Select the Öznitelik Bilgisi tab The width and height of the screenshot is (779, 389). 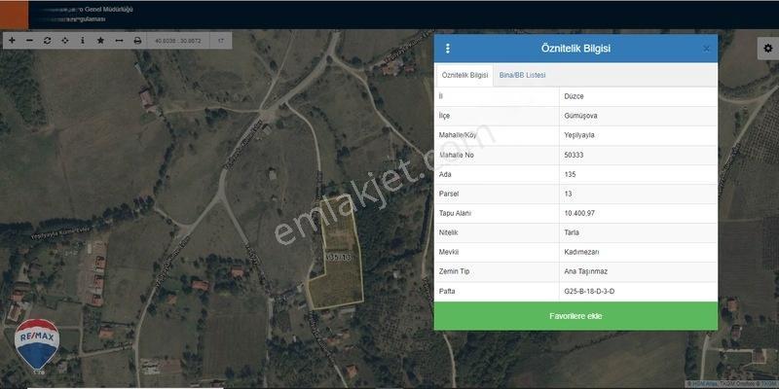click(464, 76)
